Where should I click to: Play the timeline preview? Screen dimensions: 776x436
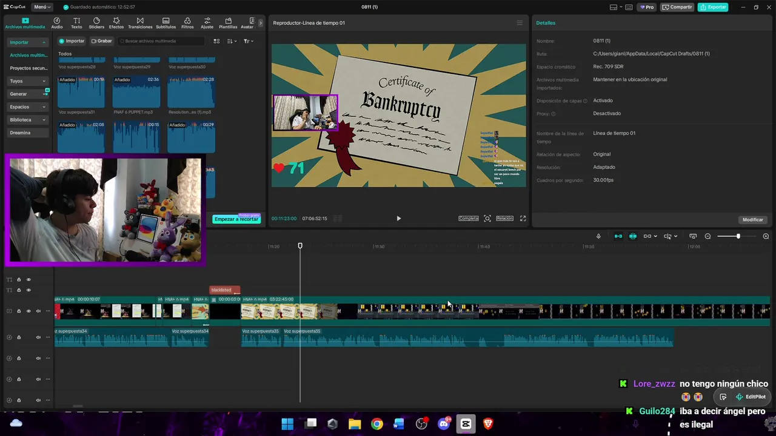pos(398,219)
